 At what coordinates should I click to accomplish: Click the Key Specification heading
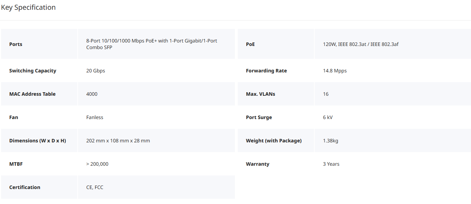coord(28,7)
